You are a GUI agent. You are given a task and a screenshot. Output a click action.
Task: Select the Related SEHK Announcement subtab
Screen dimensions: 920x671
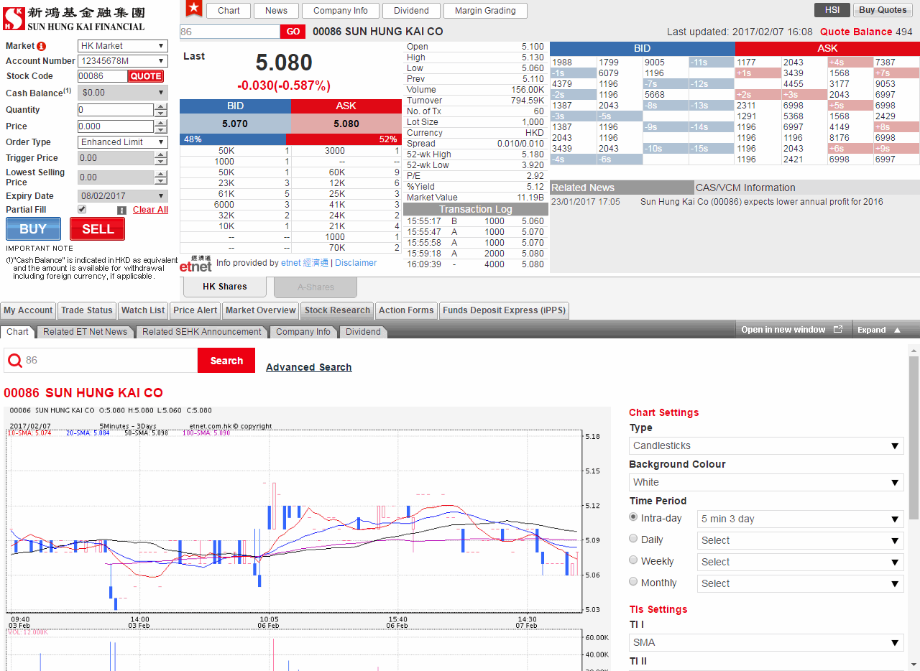[202, 332]
